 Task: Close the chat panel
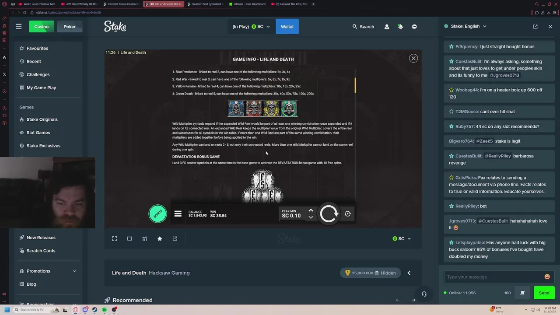(x=550, y=26)
